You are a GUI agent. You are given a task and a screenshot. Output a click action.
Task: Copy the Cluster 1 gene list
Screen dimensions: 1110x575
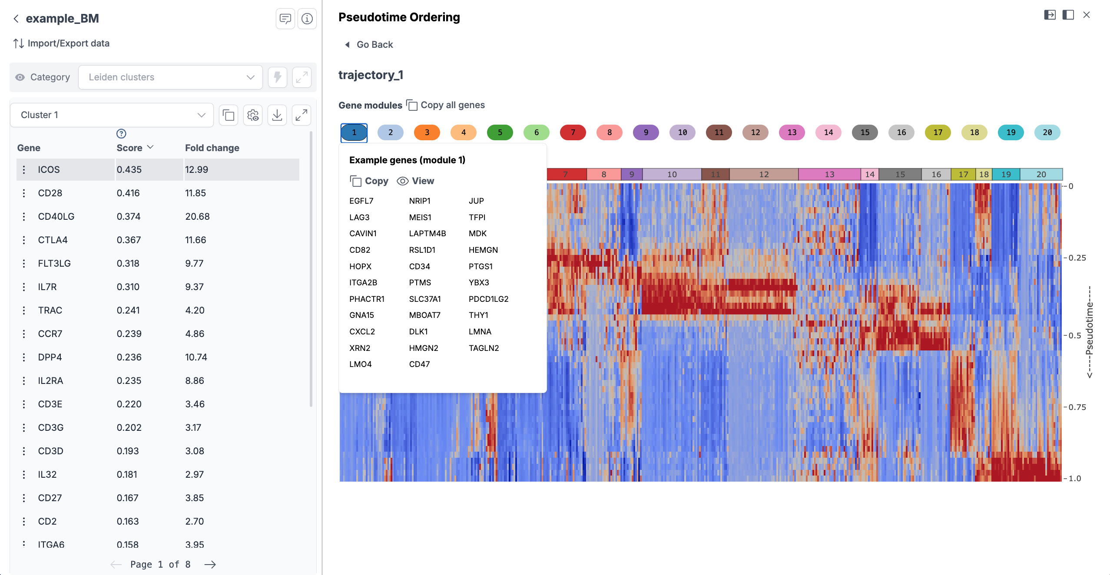coord(228,115)
